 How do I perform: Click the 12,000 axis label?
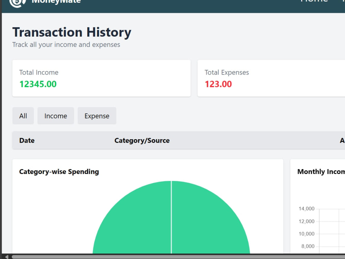[306, 221]
